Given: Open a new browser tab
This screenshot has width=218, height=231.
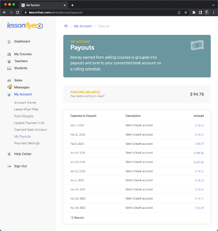Looking at the screenshot, I should click(72, 5).
